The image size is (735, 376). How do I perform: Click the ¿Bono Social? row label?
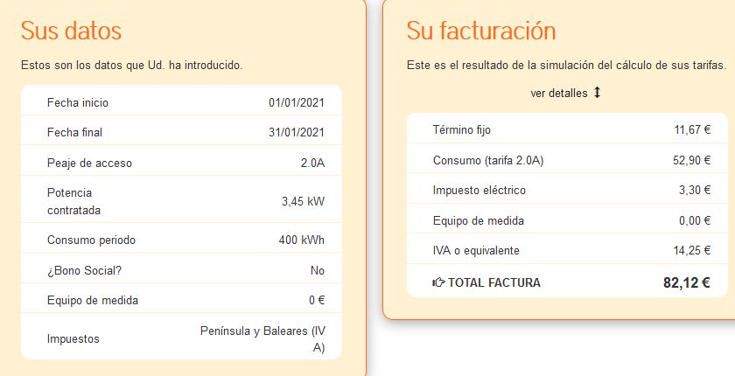(84, 271)
